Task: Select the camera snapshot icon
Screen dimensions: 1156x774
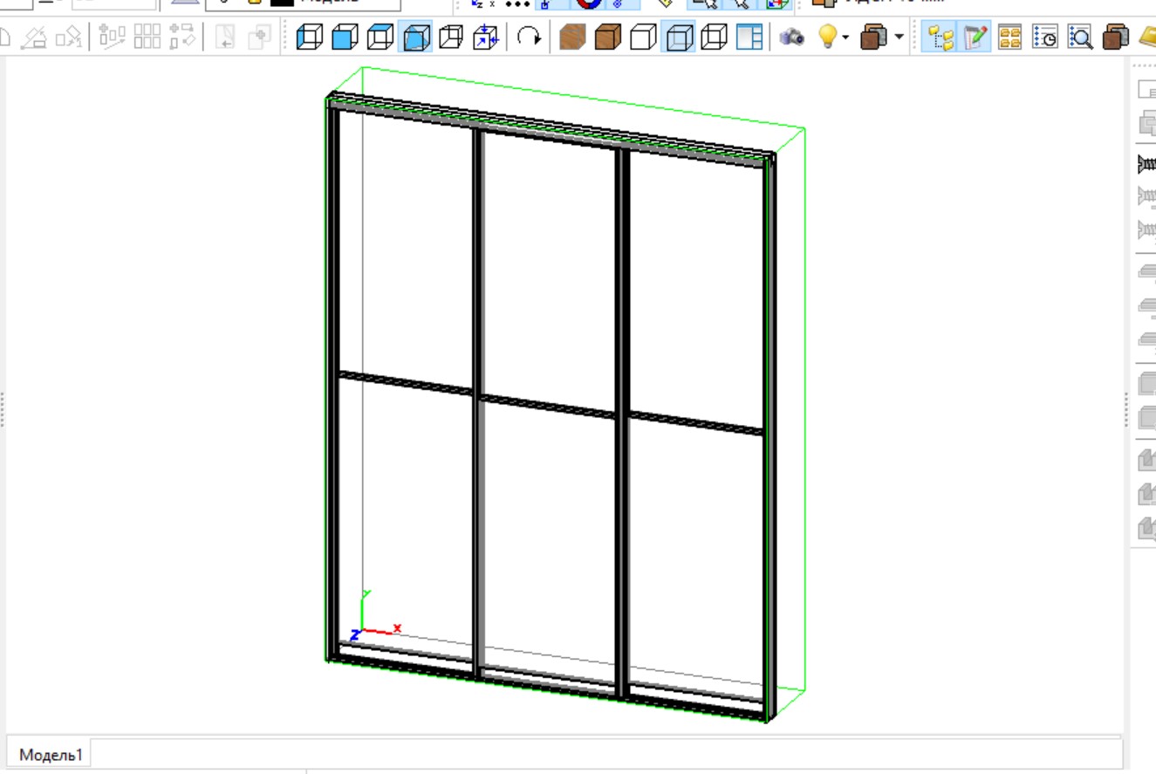Action: coord(791,38)
